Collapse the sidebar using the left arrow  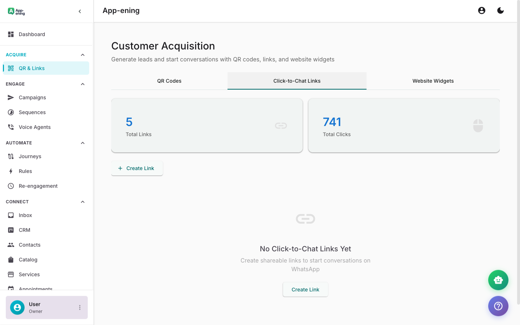80,11
